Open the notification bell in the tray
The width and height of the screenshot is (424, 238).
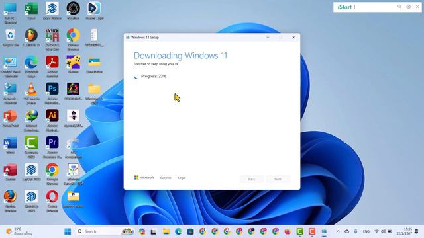(x=417, y=231)
